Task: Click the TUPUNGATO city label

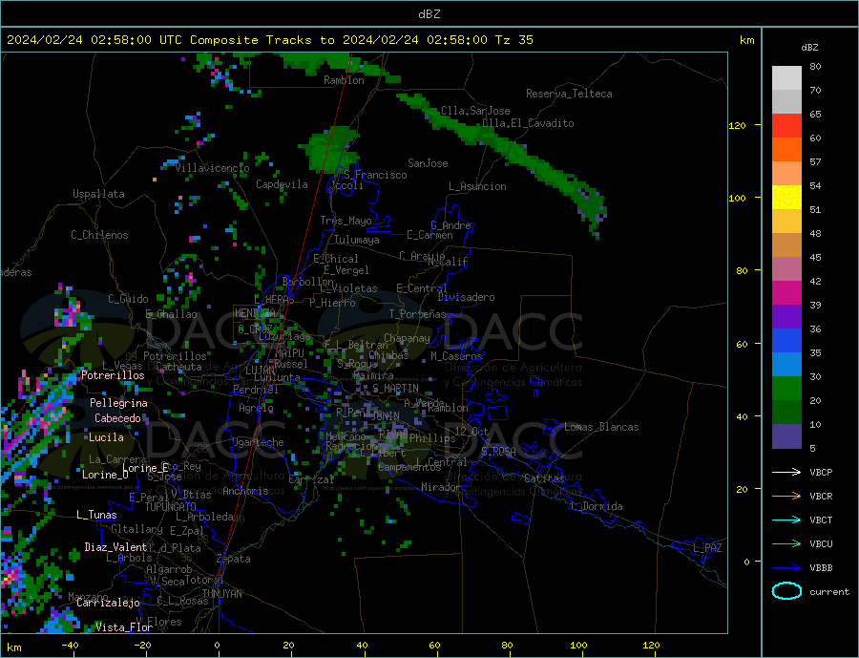Action: point(171,507)
